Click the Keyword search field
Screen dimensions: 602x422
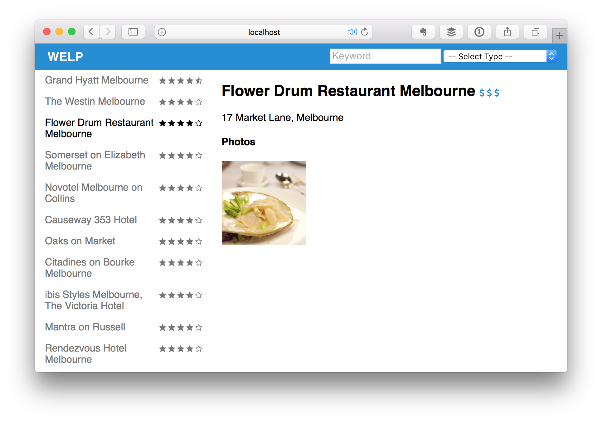(385, 56)
